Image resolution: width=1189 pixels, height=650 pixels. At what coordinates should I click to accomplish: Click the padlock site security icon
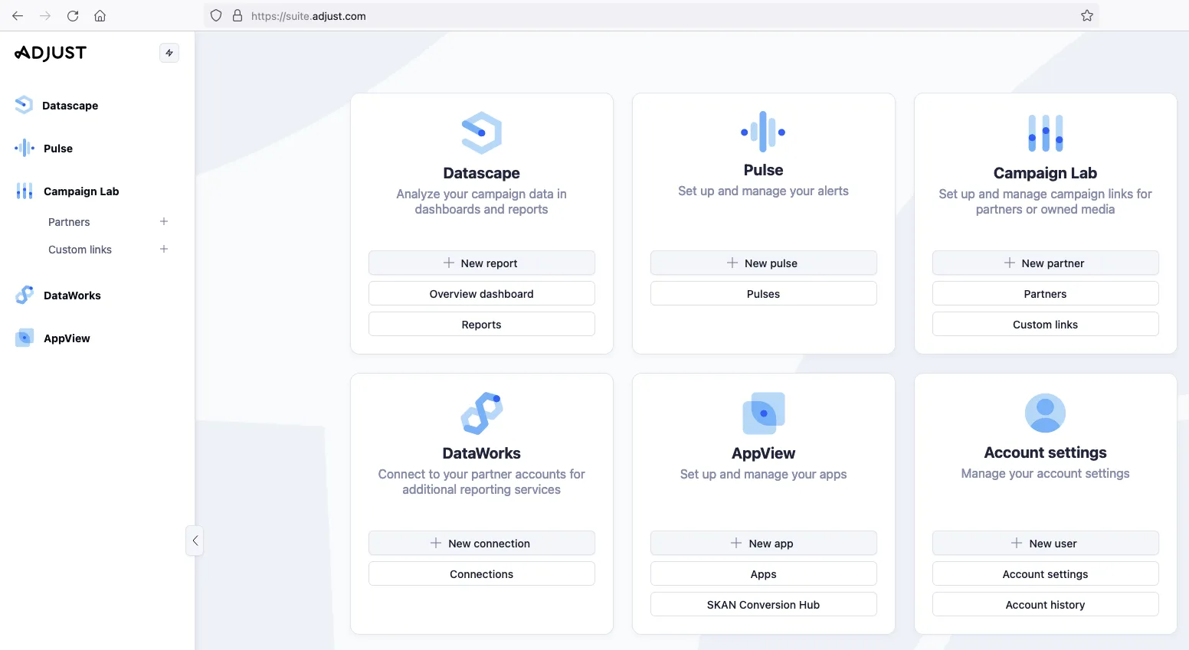[x=237, y=16]
